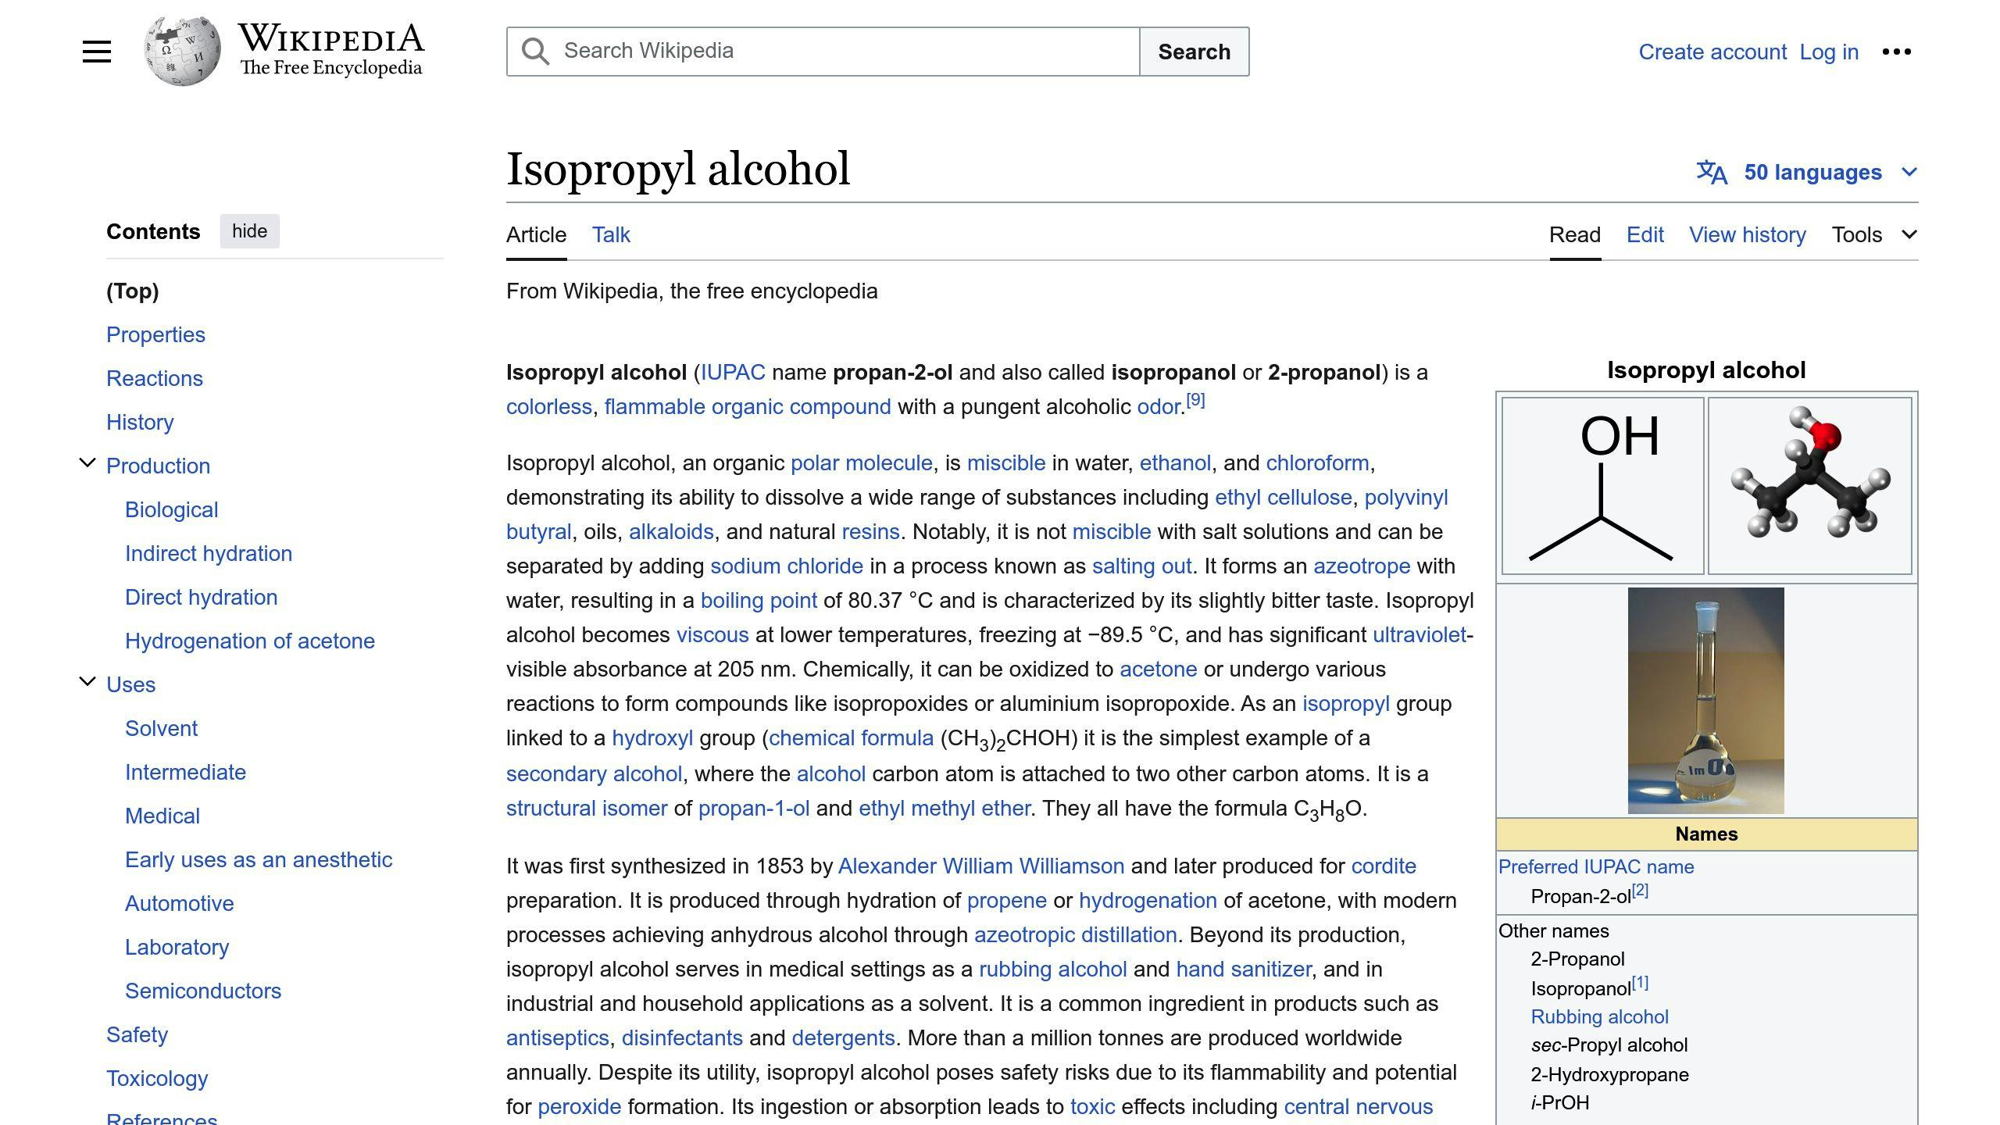This screenshot has height=1125, width=2000.
Task: Click Rubbing alcohol link in infobox
Action: pyautogui.click(x=1599, y=1017)
